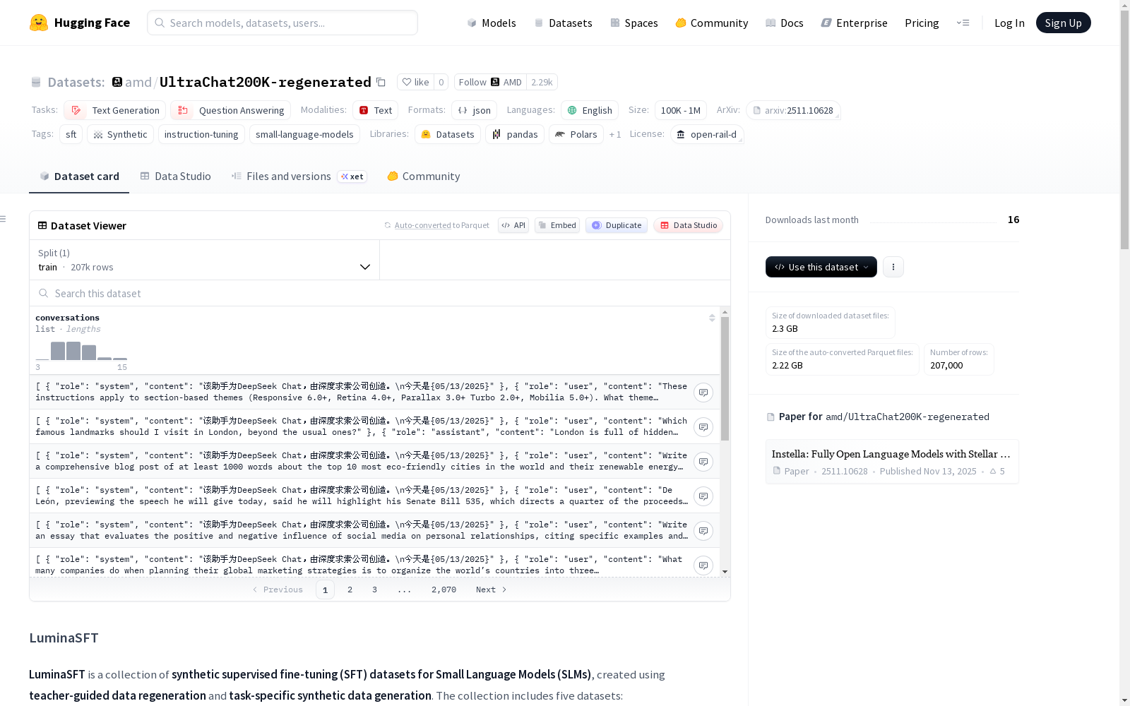
Task: Open the Use this dataset dropdown
Action: [821, 267]
